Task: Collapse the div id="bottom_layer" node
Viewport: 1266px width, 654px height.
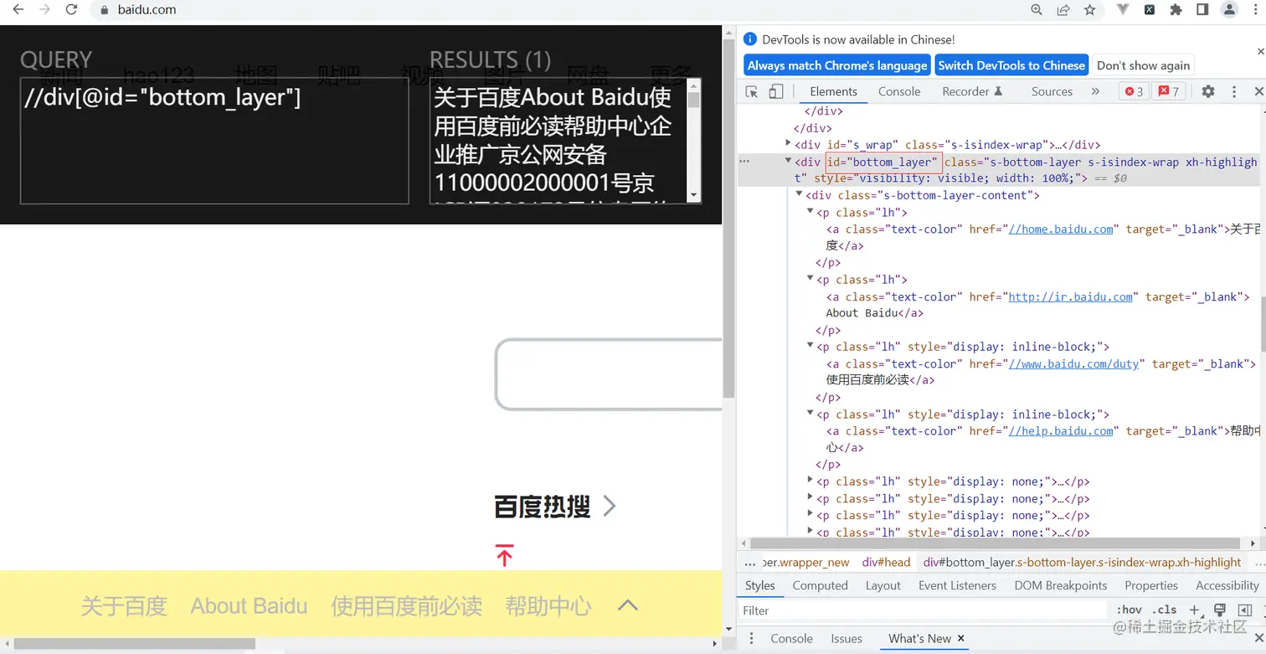Action: coord(788,160)
